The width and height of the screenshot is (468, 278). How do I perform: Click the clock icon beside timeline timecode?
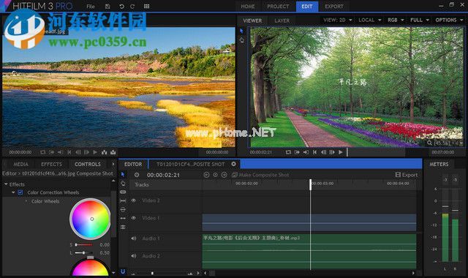[x=137, y=175]
